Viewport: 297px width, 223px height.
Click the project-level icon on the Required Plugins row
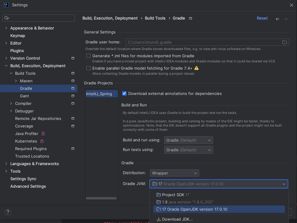pos(73,149)
